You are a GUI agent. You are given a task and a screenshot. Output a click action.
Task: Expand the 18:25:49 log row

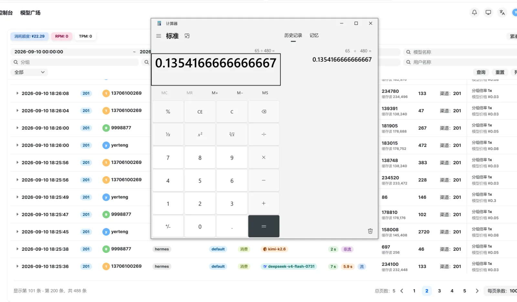pyautogui.click(x=17, y=197)
